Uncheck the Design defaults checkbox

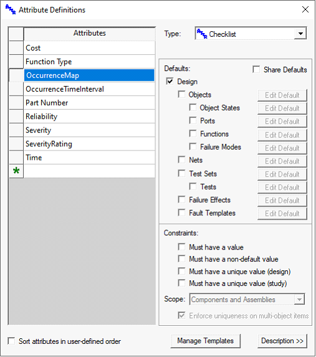pos(170,81)
